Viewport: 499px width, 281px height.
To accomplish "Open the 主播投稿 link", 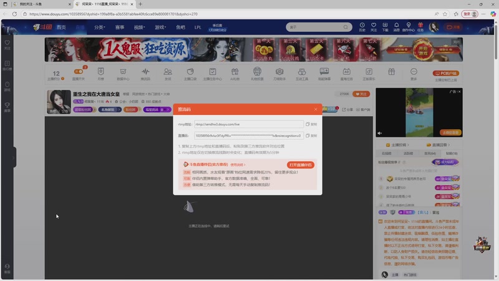I will [x=397, y=145].
